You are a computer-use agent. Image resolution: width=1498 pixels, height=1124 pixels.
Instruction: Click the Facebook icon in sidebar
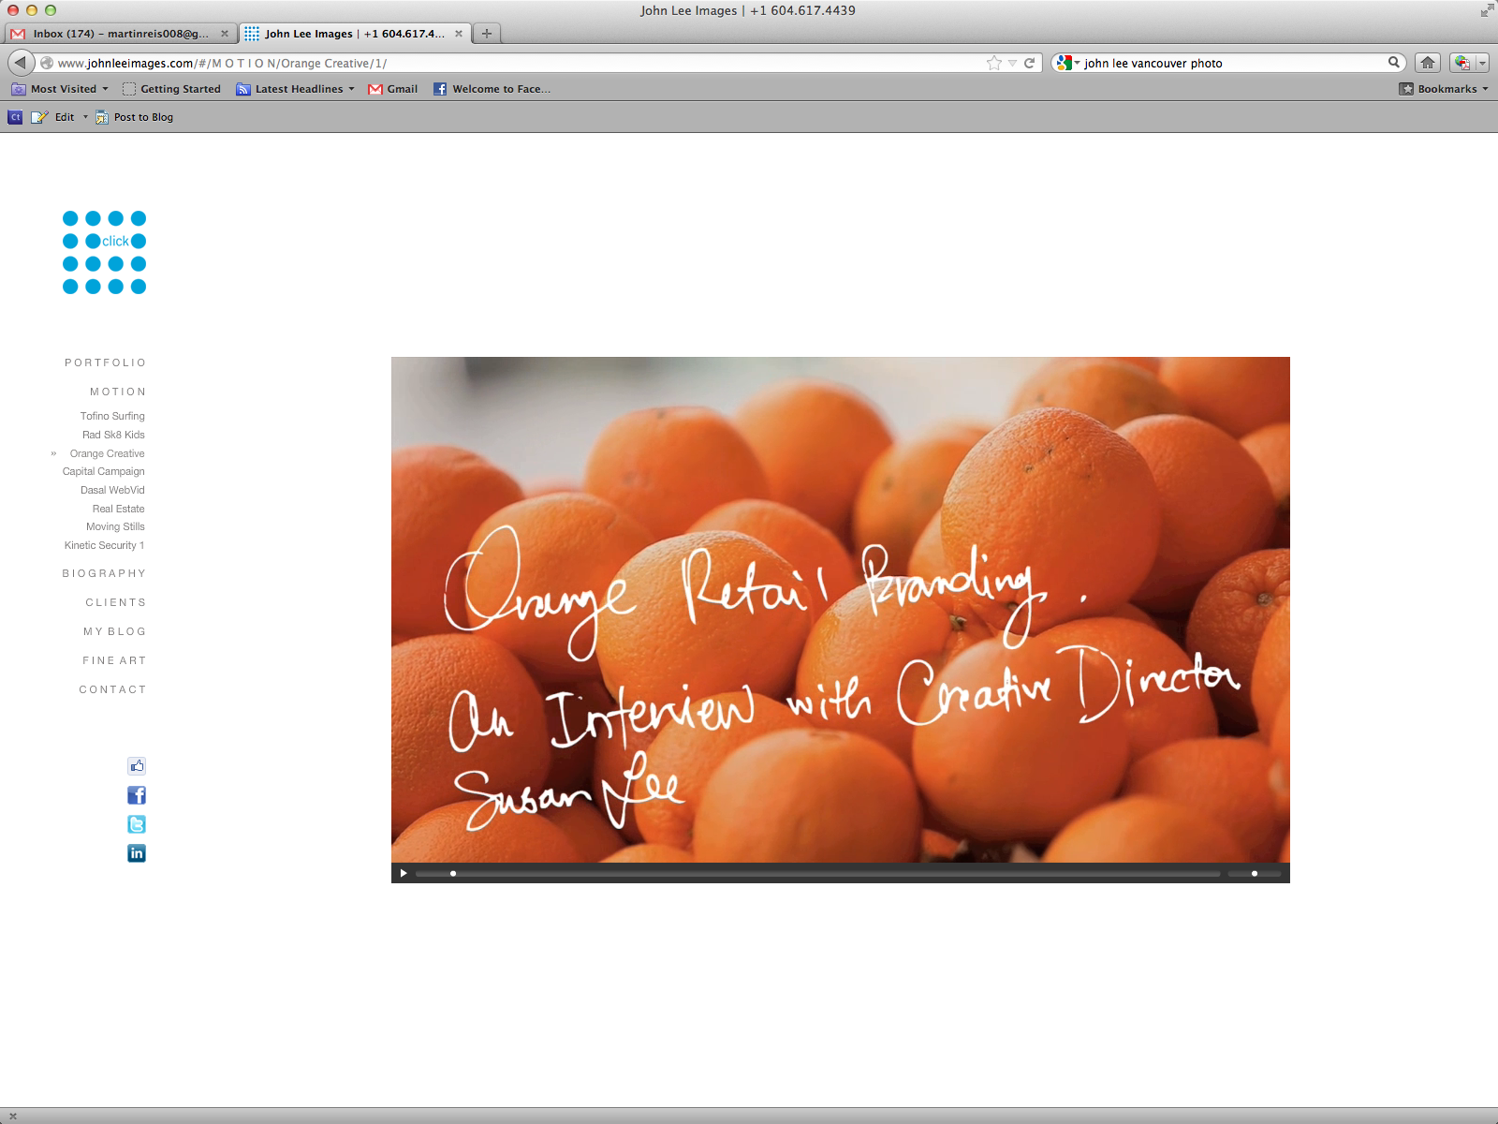(x=137, y=795)
